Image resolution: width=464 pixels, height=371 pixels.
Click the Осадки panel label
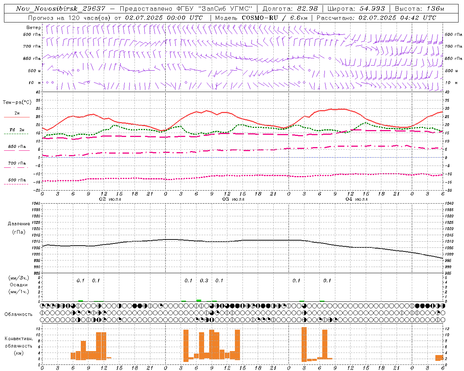(19, 285)
